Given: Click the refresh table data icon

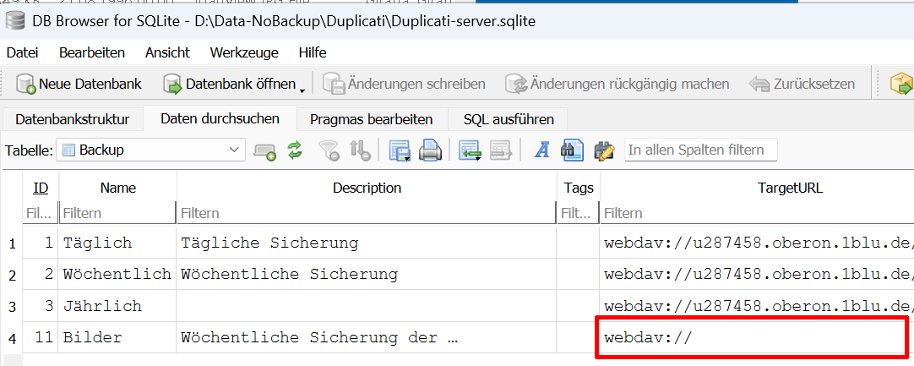Looking at the screenshot, I should point(294,150).
